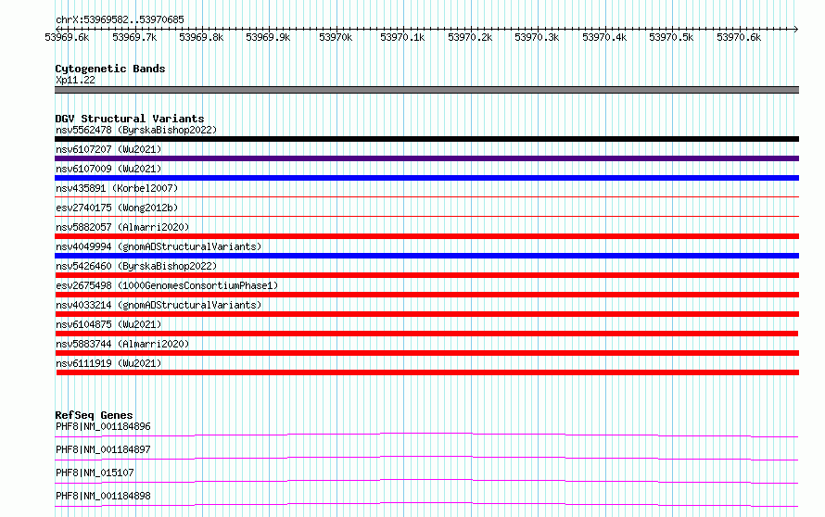This screenshot has height=517, width=825.
Task: Click the red bar for esv2675498
Action: point(426,295)
